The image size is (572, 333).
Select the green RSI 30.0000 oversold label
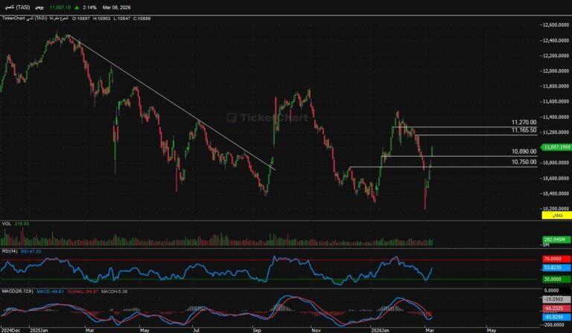click(552, 279)
